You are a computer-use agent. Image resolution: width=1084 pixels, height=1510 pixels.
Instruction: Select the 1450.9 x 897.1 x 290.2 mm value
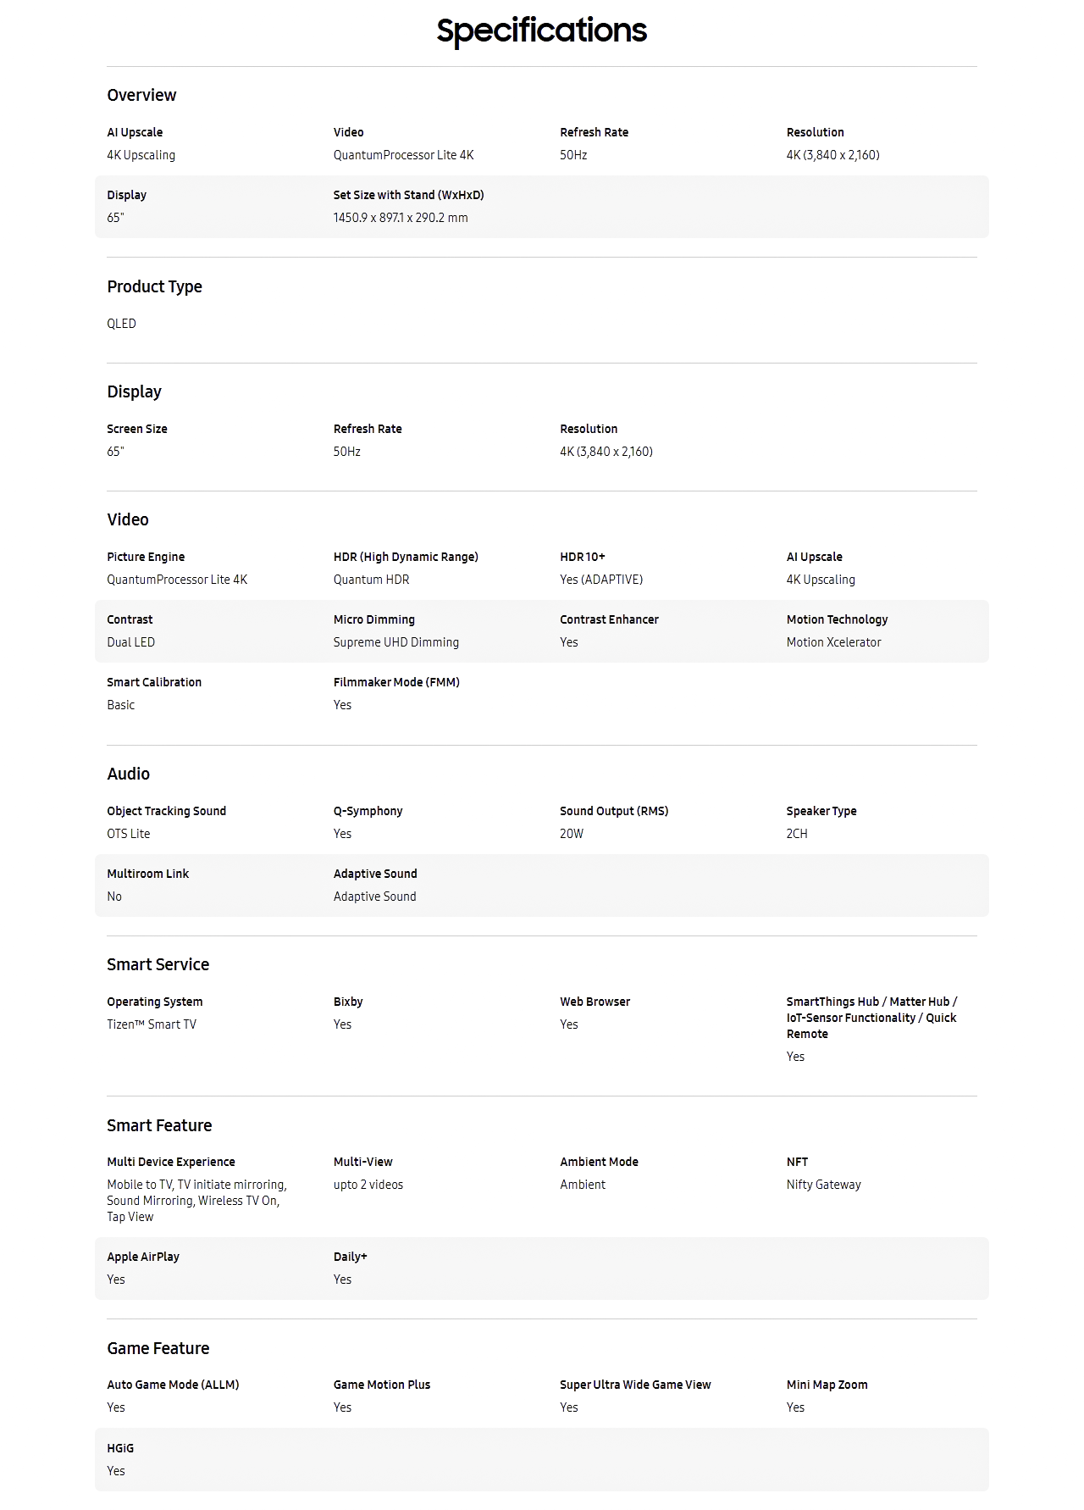point(401,218)
